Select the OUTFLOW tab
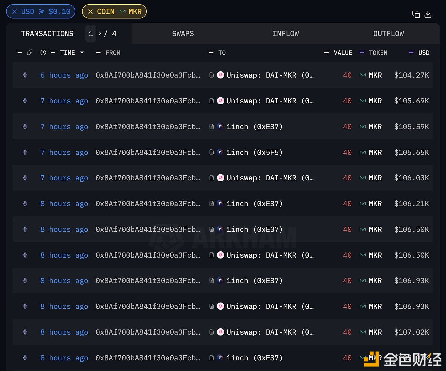The height and width of the screenshot is (371, 446). [x=388, y=34]
